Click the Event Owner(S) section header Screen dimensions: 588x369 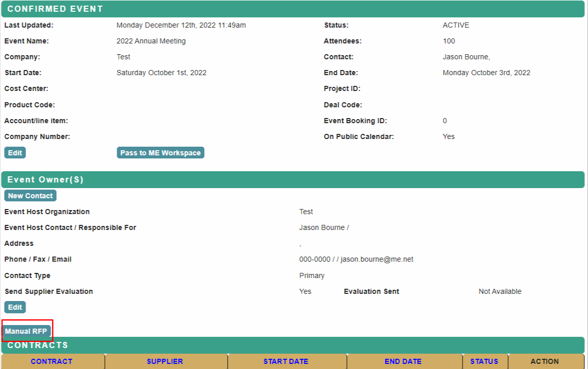(x=45, y=180)
